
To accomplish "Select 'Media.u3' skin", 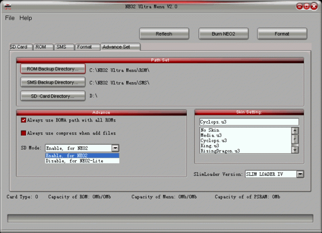I will point(246,135).
